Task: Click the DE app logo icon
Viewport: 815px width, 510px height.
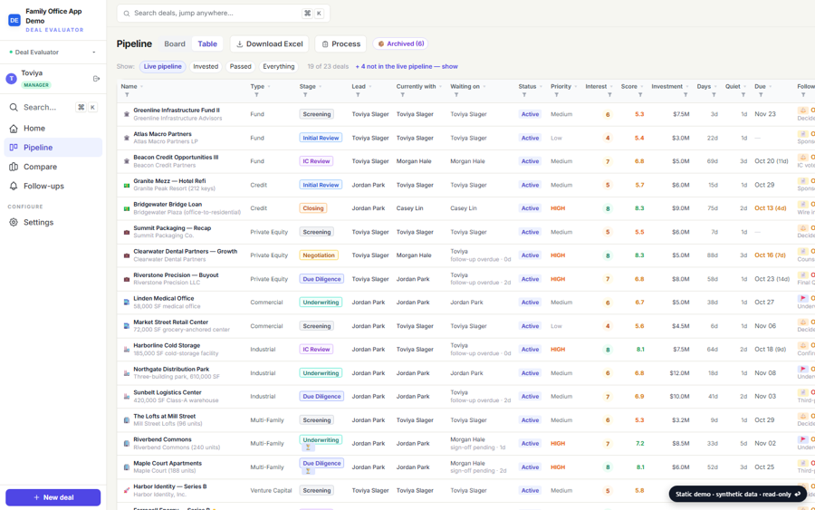Action: coord(14,20)
